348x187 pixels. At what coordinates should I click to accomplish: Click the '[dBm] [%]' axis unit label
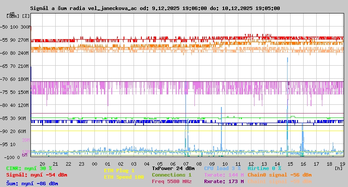pyautogui.click(x=18, y=16)
